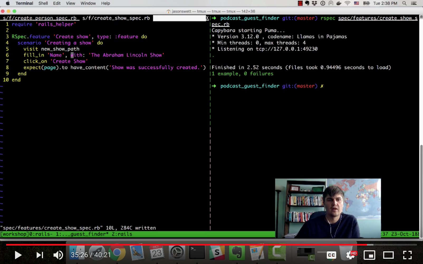This screenshot has height=264, width=423.
Task: Click the [workshop] tmux session name
Action: click(15, 234)
